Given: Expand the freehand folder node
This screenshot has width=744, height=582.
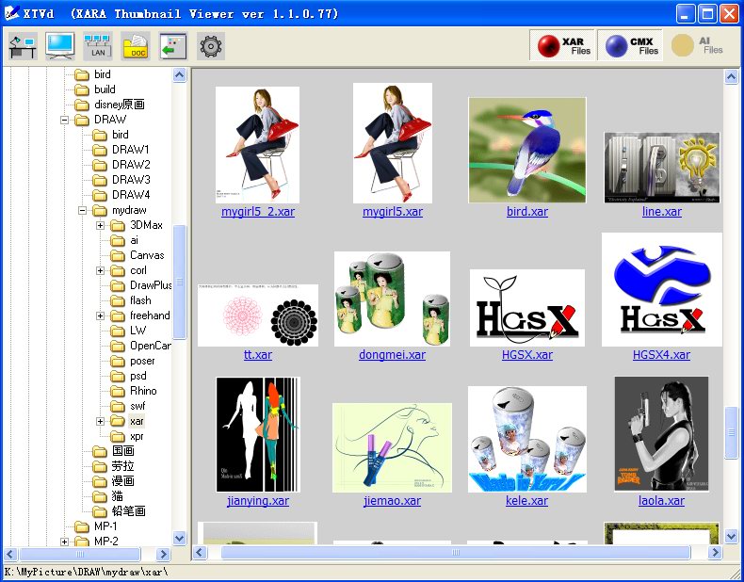Looking at the screenshot, I should tap(100, 315).
